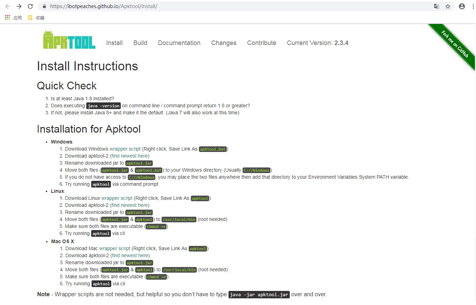The height and width of the screenshot is (305, 476).
Task: Open the Contribute nav item
Action: pyautogui.click(x=262, y=43)
